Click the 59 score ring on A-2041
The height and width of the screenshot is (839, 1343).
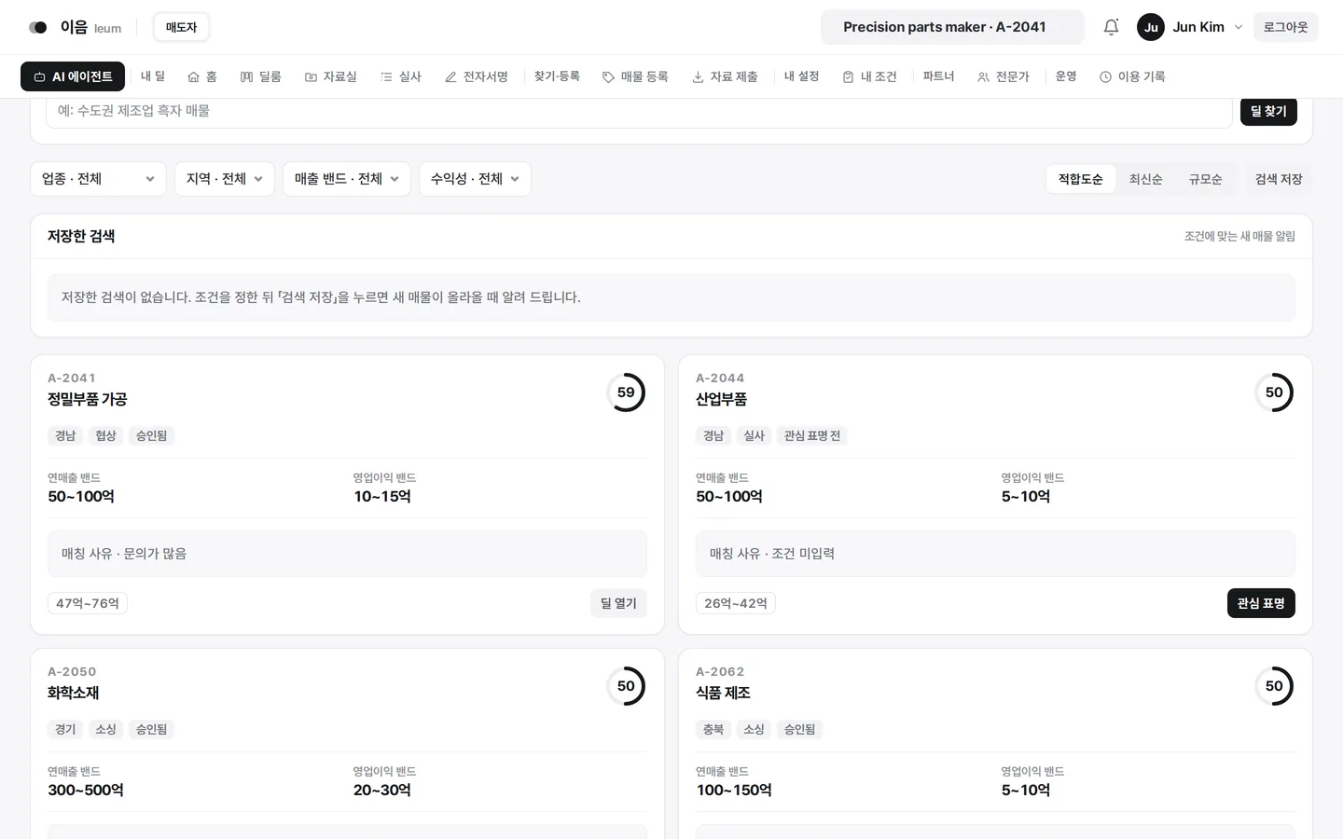coord(626,392)
